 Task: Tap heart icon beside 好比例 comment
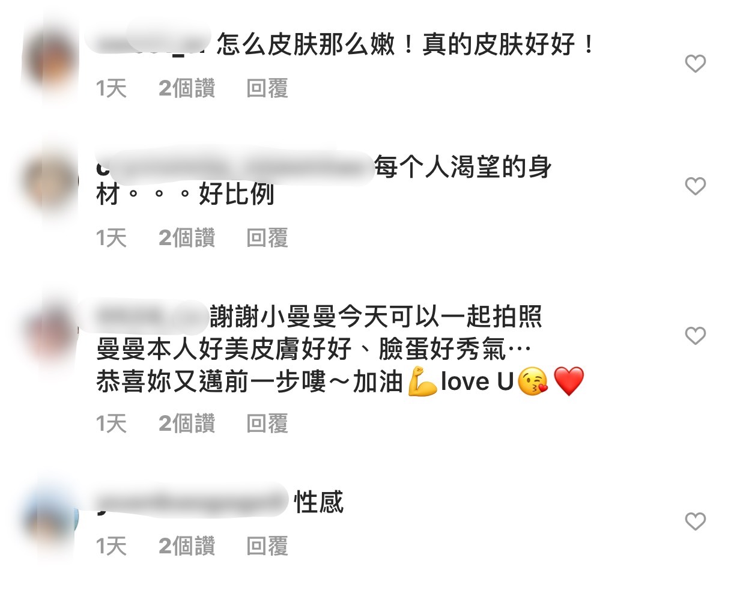(x=695, y=186)
